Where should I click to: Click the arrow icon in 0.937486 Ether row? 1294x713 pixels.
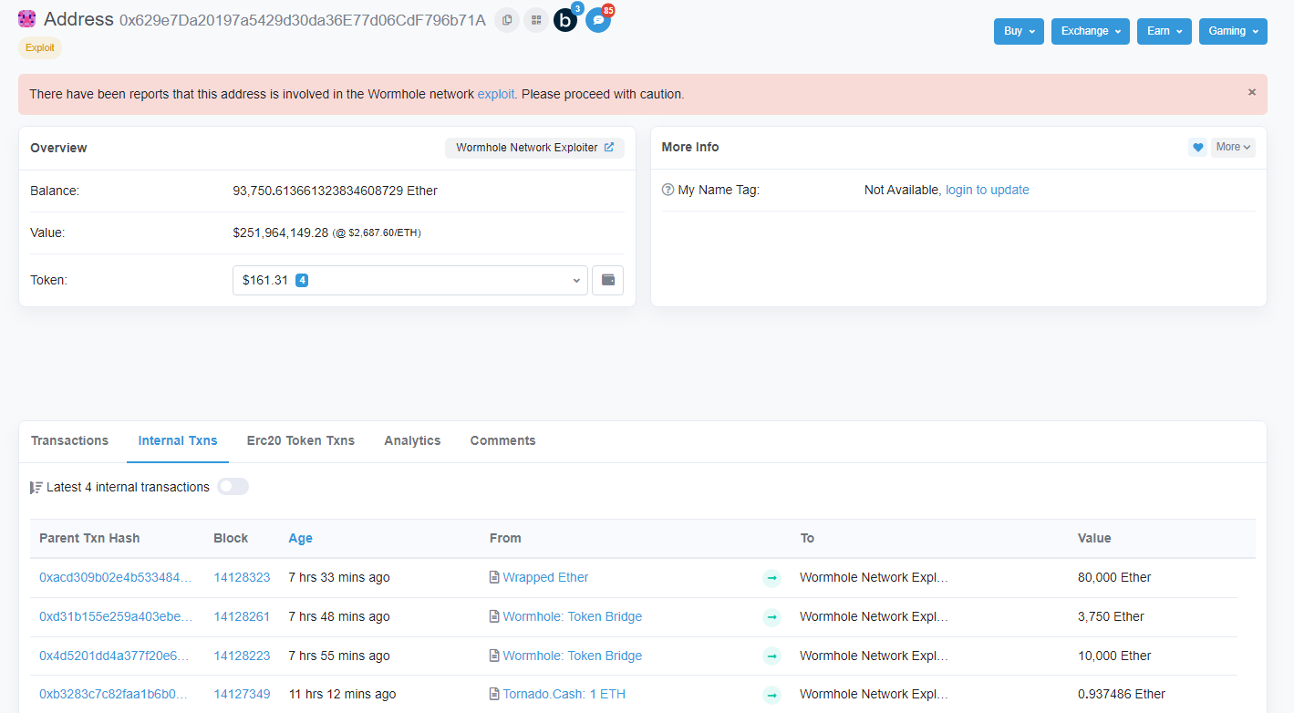coord(771,695)
